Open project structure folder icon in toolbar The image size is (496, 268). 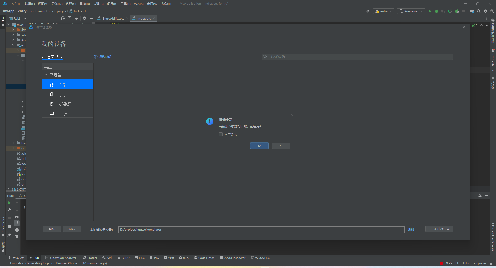click(x=472, y=11)
